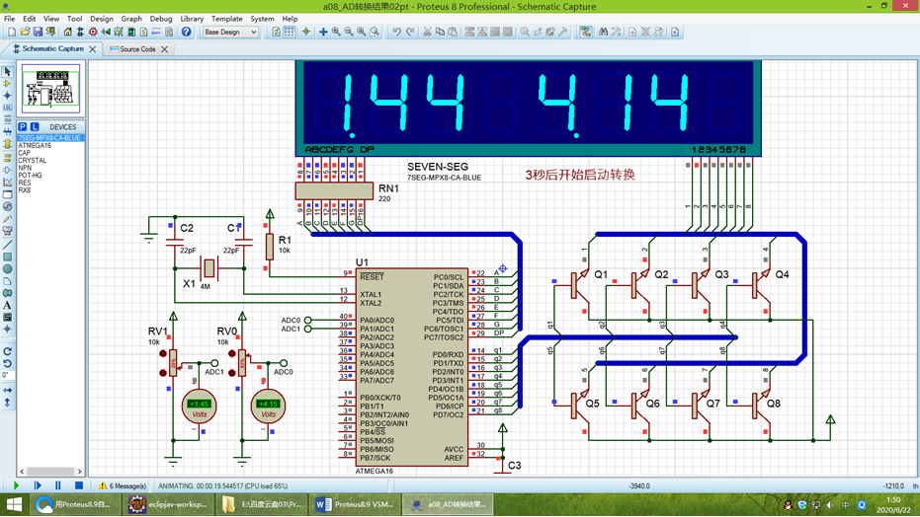The width and height of the screenshot is (920, 517).
Task: Select the 2D Graphics Circle tool
Action: (7, 269)
